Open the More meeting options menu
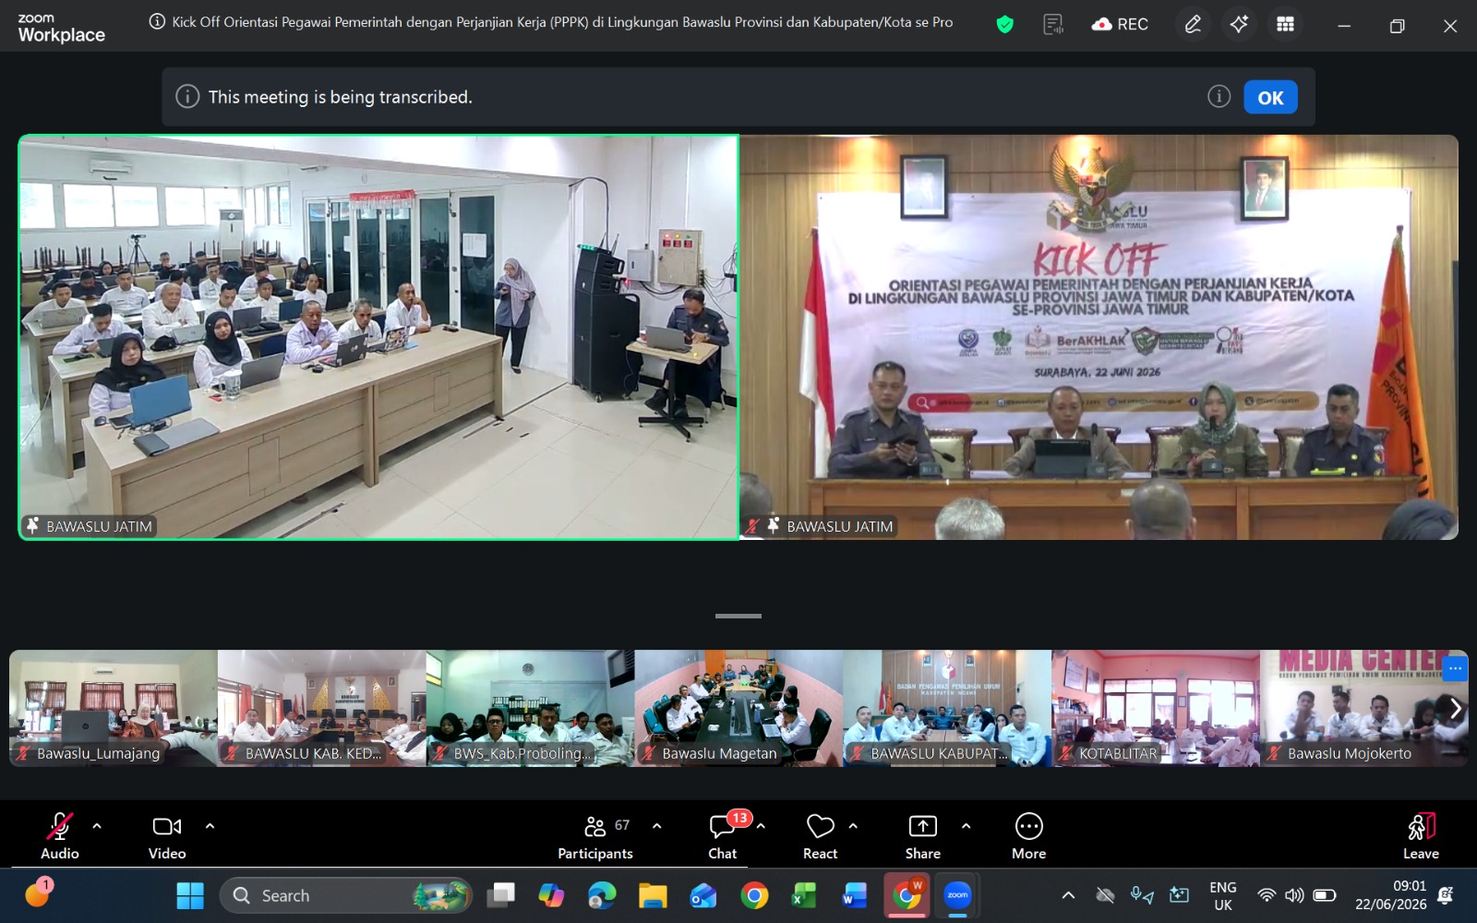Screen dimensions: 1477x923 coord(1028,836)
